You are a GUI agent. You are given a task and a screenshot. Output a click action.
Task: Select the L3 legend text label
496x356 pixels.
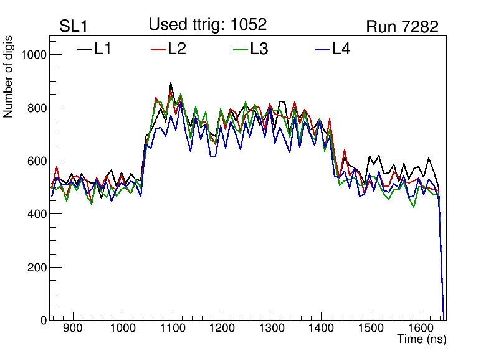tap(259, 49)
